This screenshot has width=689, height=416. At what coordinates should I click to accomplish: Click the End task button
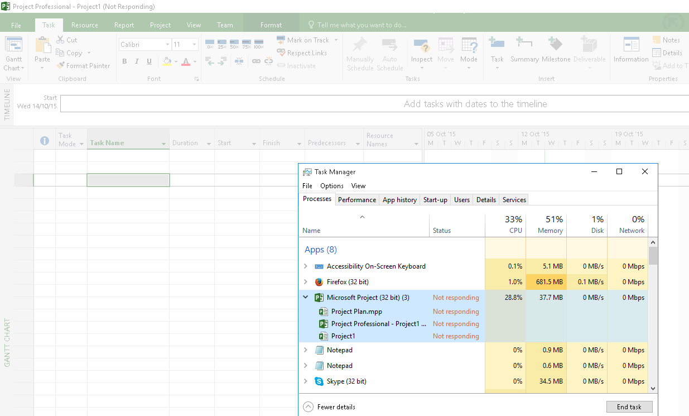click(x=629, y=407)
